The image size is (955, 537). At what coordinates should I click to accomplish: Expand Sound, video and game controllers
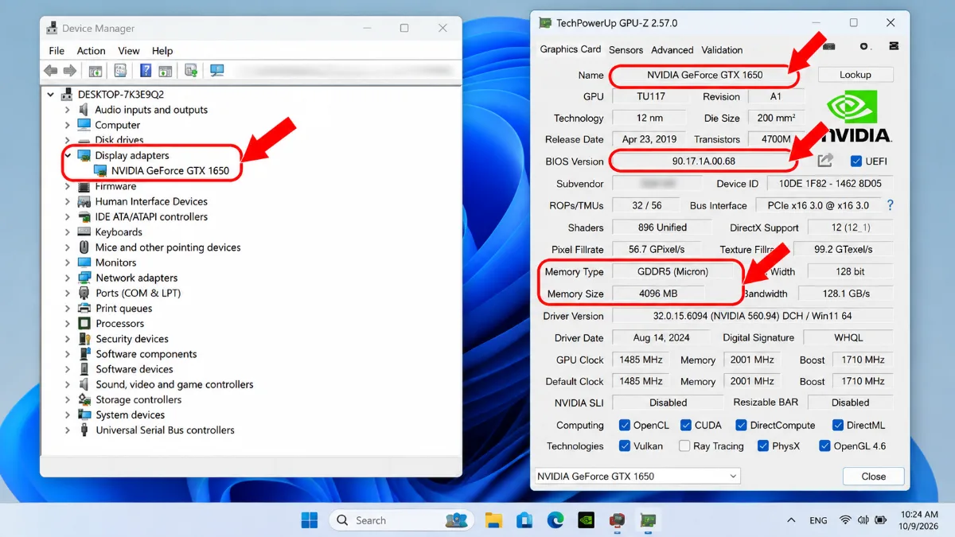coord(68,384)
